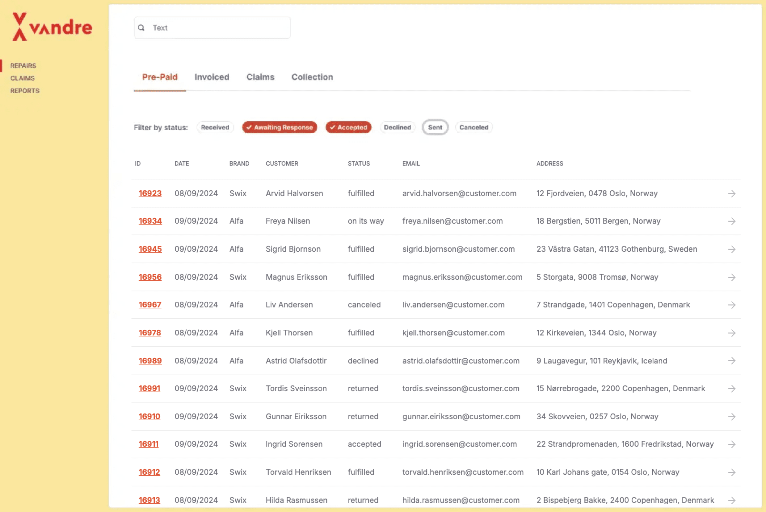Click arrow for Gunnar Eiriksson row
This screenshot has height=512, width=766.
pyautogui.click(x=731, y=417)
